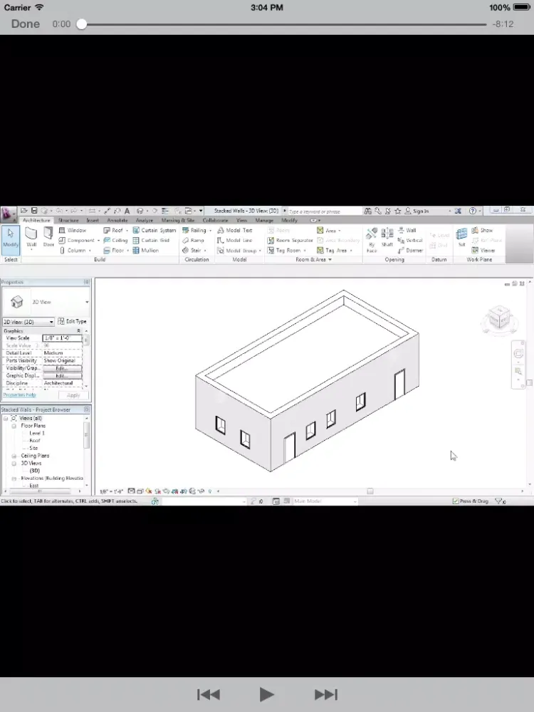Open the work plane Viewer
This screenshot has height=712, width=534.
[x=483, y=250]
